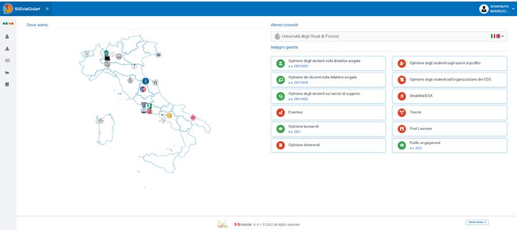Click the Università degli Studi di Firenze field
This screenshot has width=517, height=230.
coord(379,36)
